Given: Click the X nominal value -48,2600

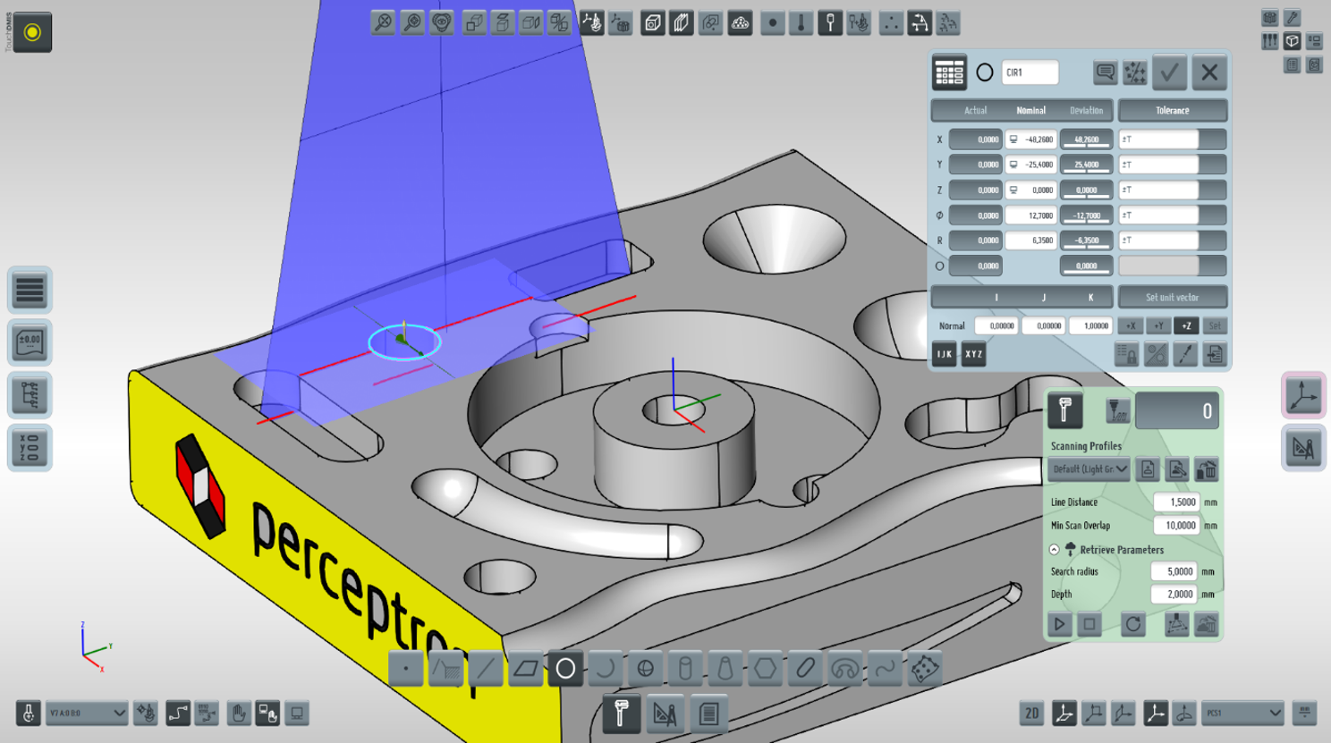Looking at the screenshot, I should (1030, 139).
